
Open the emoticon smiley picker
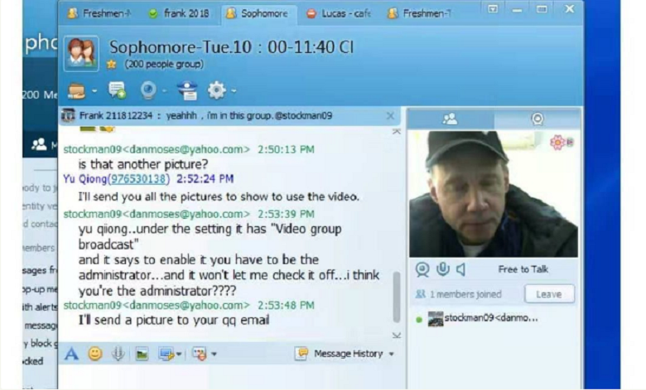tap(95, 354)
